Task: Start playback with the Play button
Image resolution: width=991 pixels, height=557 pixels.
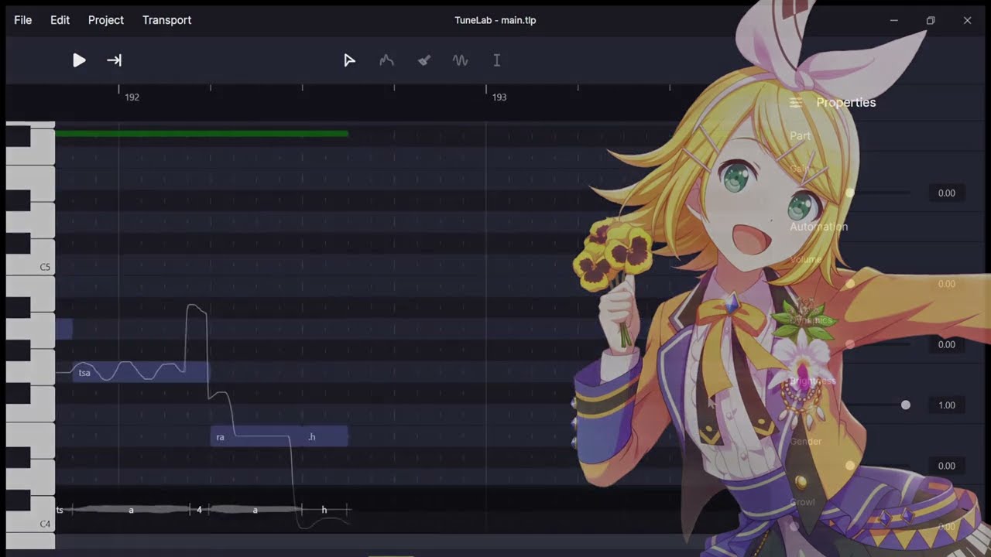Action: (79, 60)
